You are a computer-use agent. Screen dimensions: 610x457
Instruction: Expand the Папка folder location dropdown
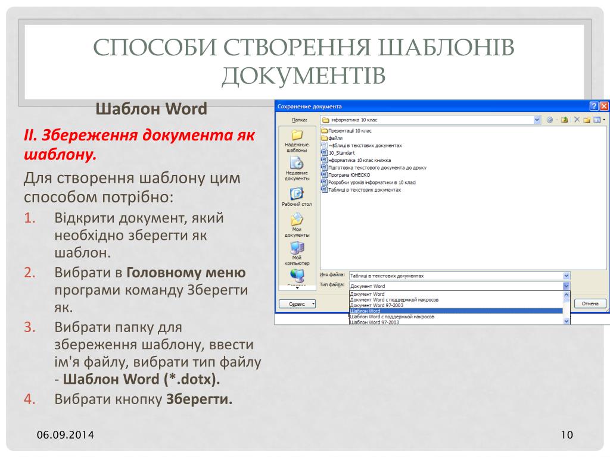coord(537,120)
